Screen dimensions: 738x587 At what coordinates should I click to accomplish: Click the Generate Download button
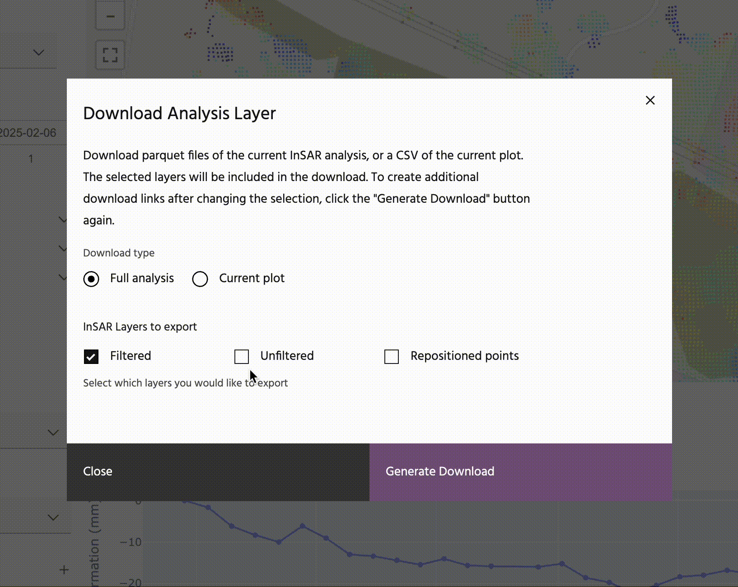(x=521, y=472)
